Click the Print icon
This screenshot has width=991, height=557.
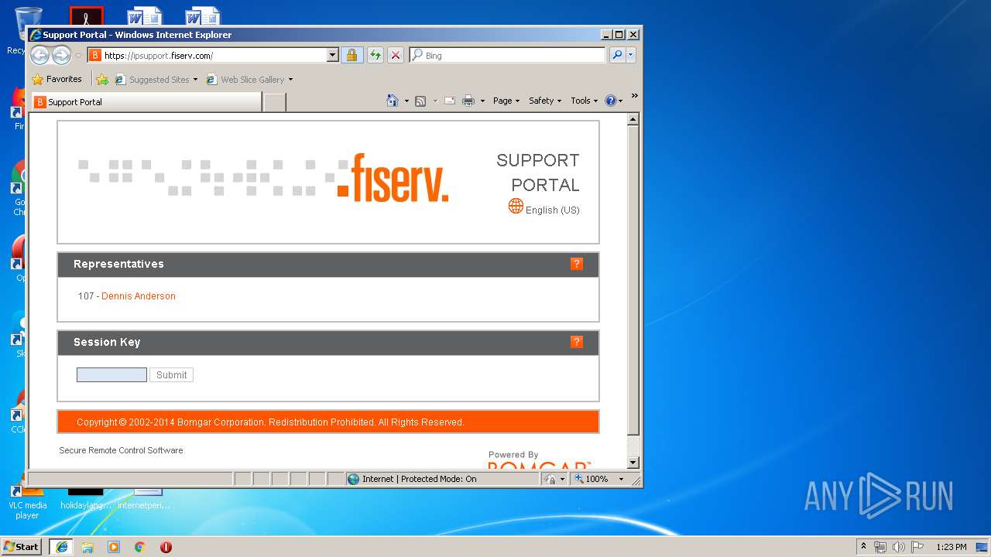[468, 101]
